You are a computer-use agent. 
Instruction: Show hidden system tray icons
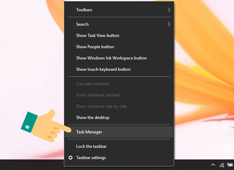[213, 165]
